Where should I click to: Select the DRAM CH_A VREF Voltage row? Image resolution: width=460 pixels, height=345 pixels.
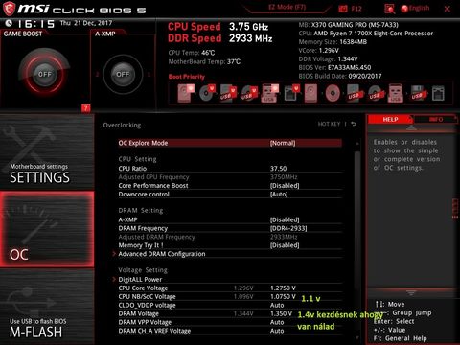[230, 331]
